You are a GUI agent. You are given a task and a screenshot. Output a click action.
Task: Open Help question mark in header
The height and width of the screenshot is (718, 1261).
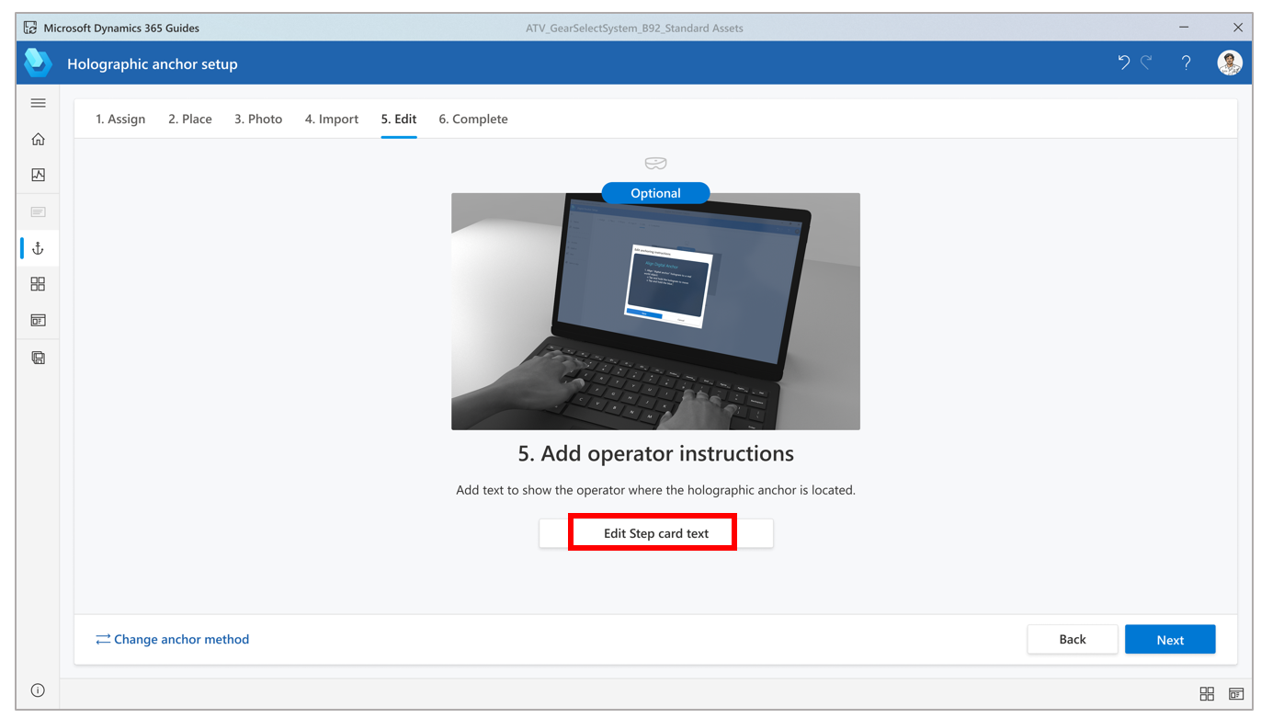pos(1187,63)
